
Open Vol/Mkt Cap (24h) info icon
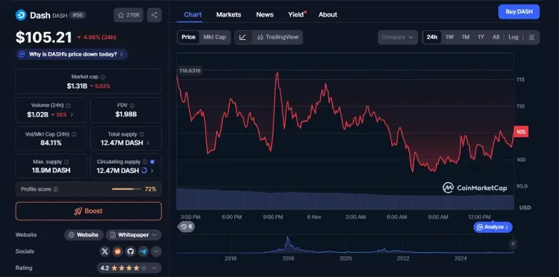point(74,134)
